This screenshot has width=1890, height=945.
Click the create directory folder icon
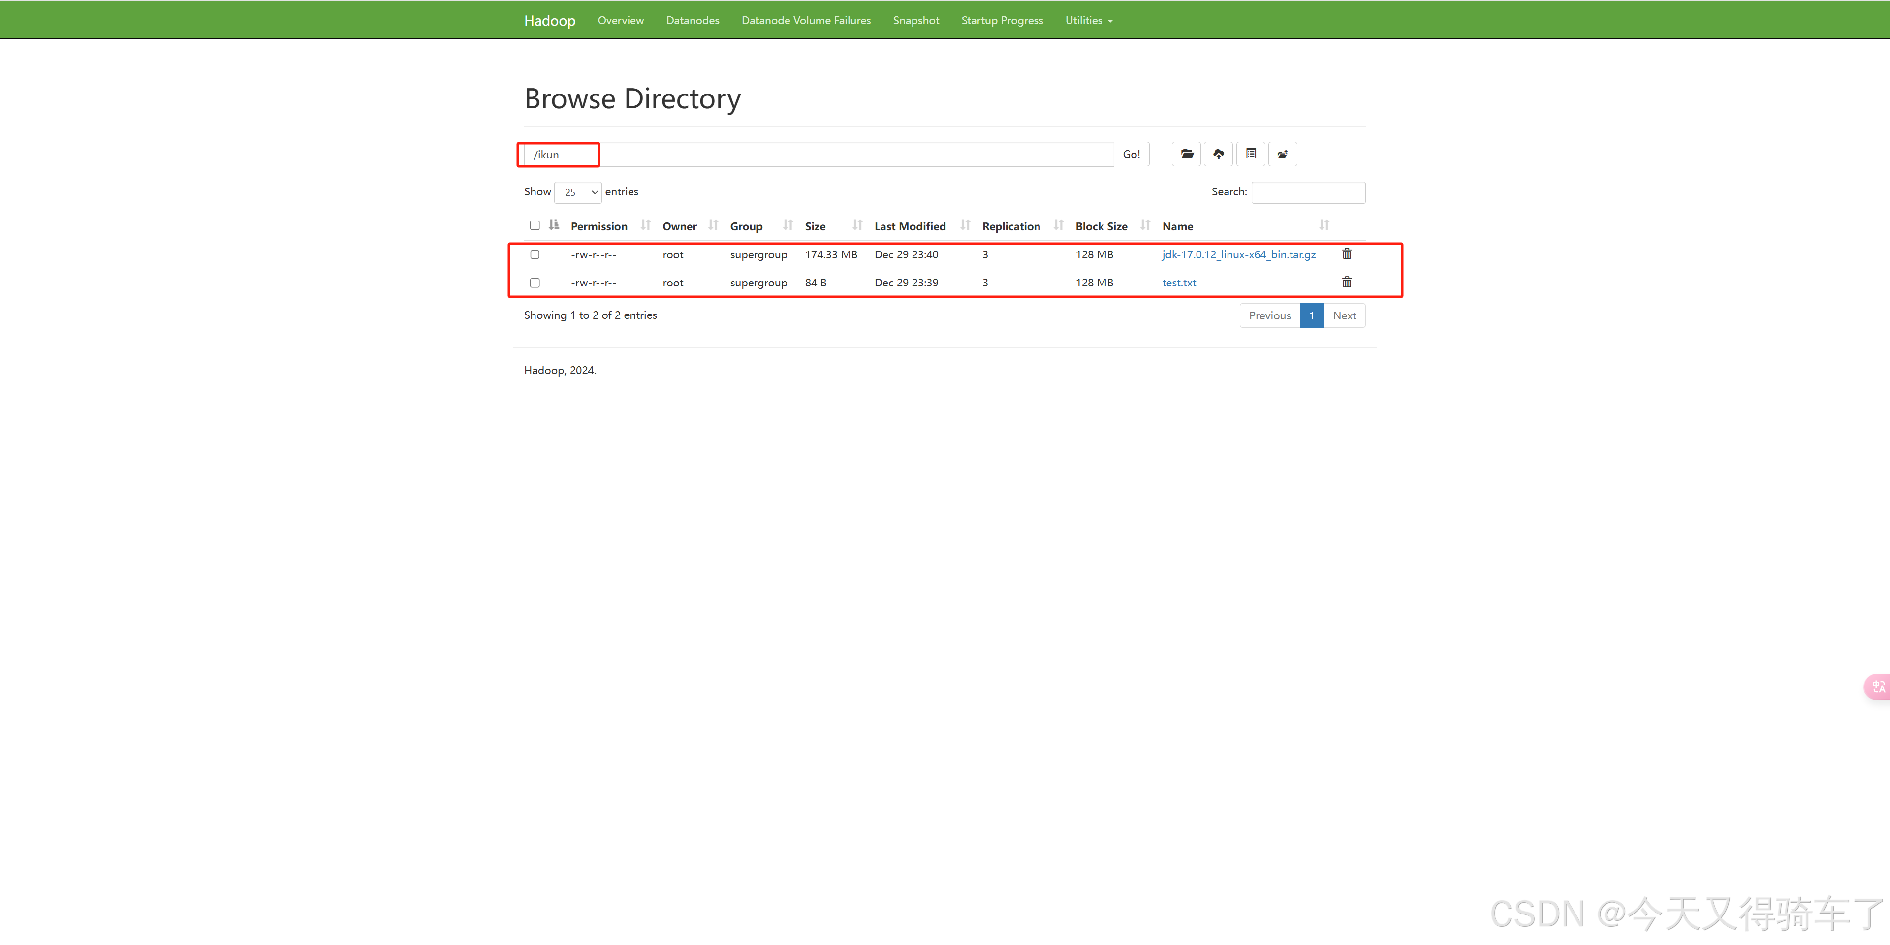pos(1186,154)
